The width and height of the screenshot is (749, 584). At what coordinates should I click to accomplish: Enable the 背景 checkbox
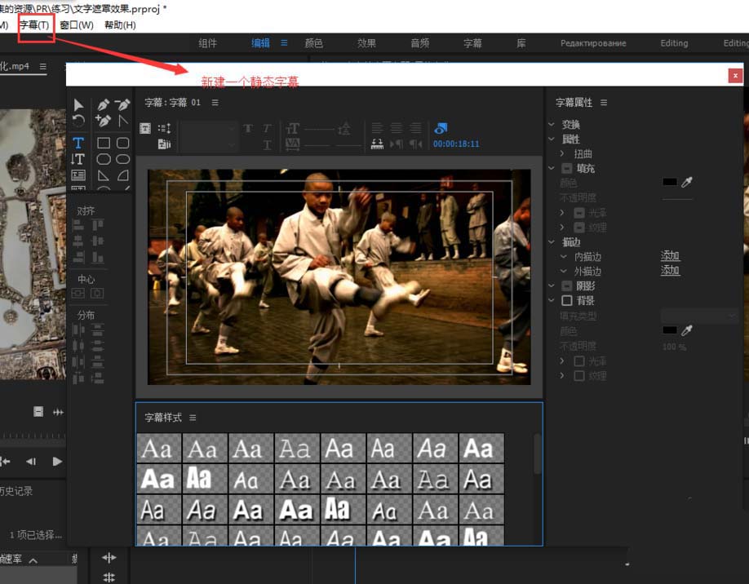point(567,301)
